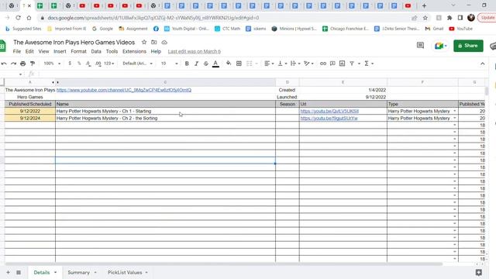Viewport: 496px width, 279px height.
Task: Increase decimal places
Action: [98, 64]
